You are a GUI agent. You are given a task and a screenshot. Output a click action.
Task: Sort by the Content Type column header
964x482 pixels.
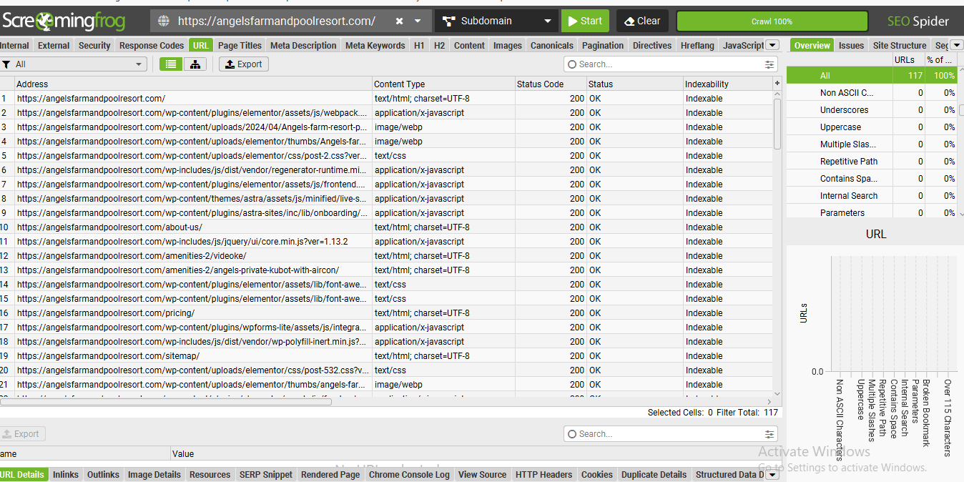pos(443,84)
